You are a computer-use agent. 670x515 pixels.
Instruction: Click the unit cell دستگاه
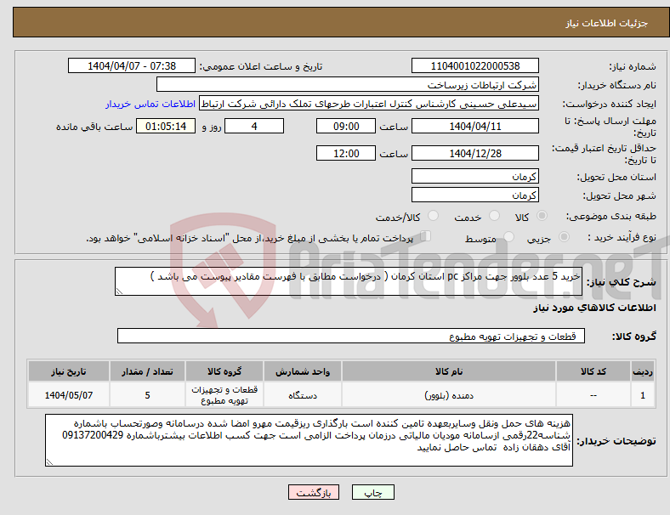pos(303,395)
